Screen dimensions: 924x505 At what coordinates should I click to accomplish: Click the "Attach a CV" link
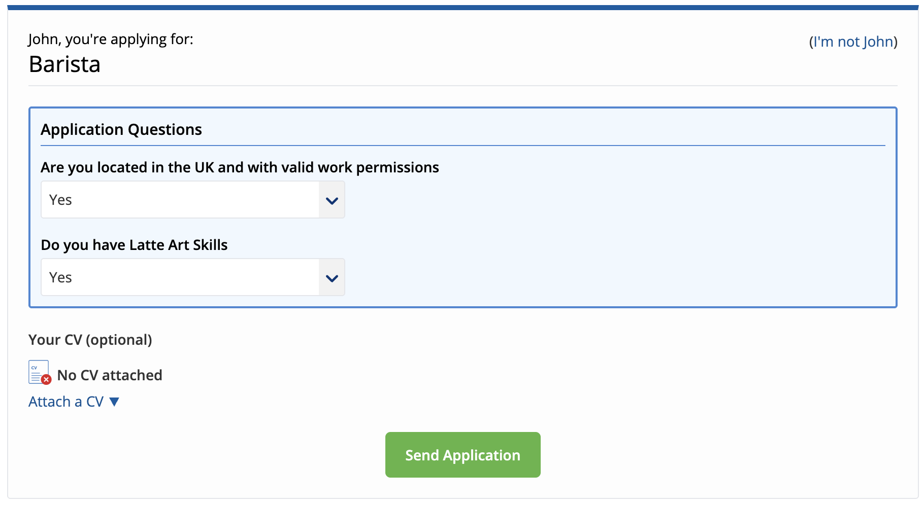click(66, 402)
